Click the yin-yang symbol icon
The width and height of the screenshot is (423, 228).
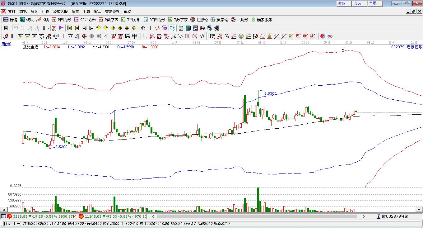point(323,36)
